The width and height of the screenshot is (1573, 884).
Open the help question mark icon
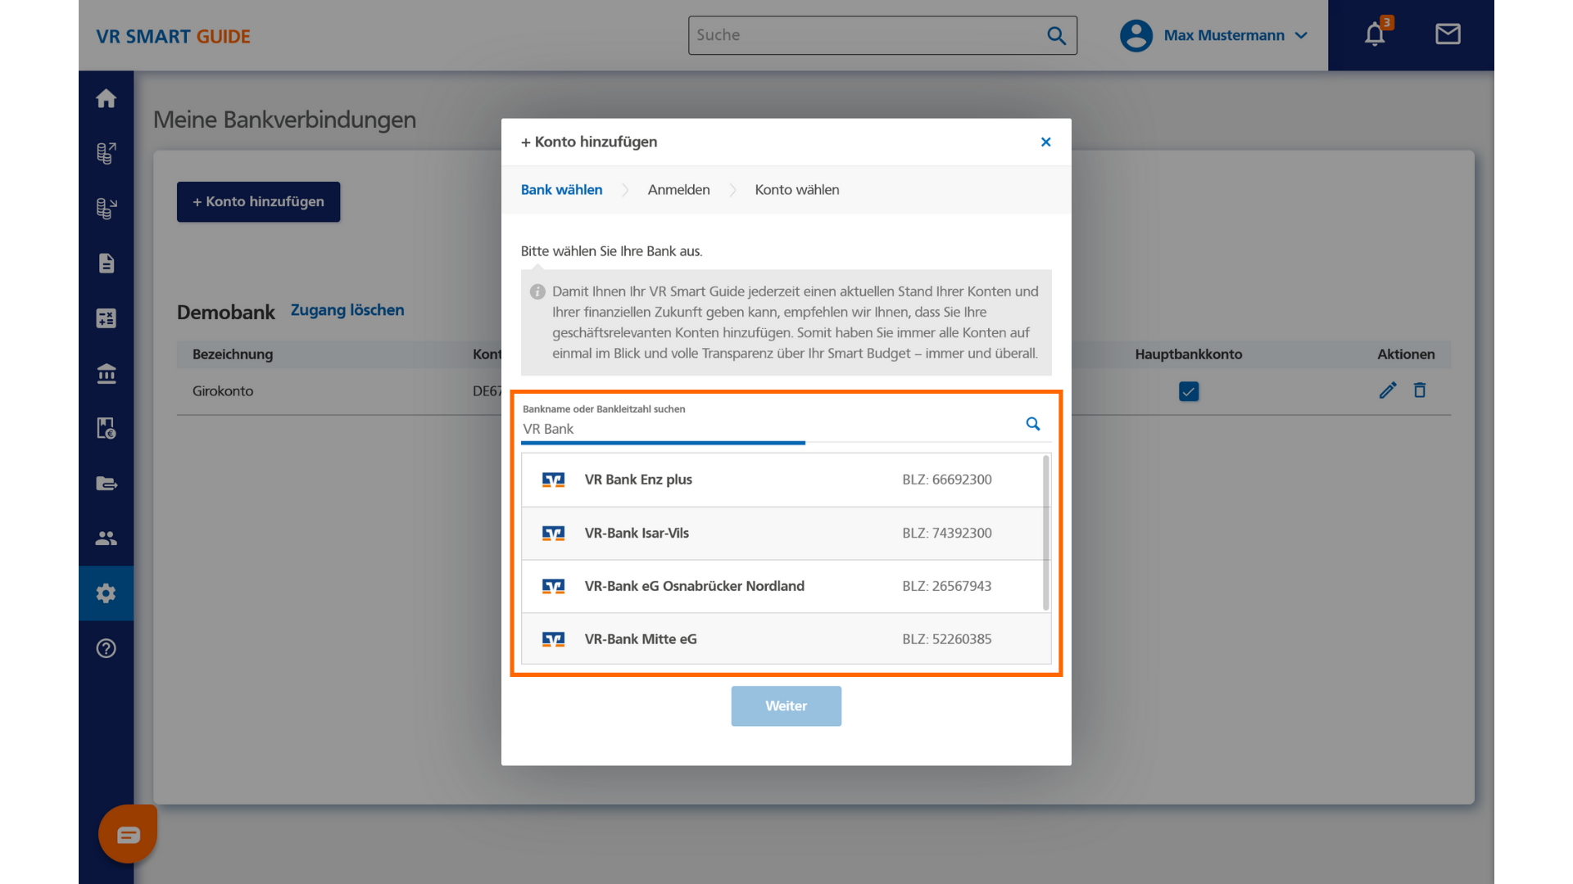pos(107,648)
